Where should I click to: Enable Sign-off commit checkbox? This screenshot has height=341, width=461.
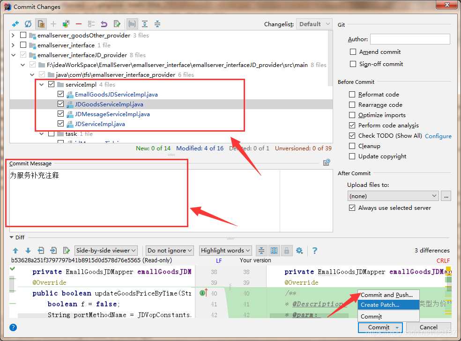click(x=353, y=64)
